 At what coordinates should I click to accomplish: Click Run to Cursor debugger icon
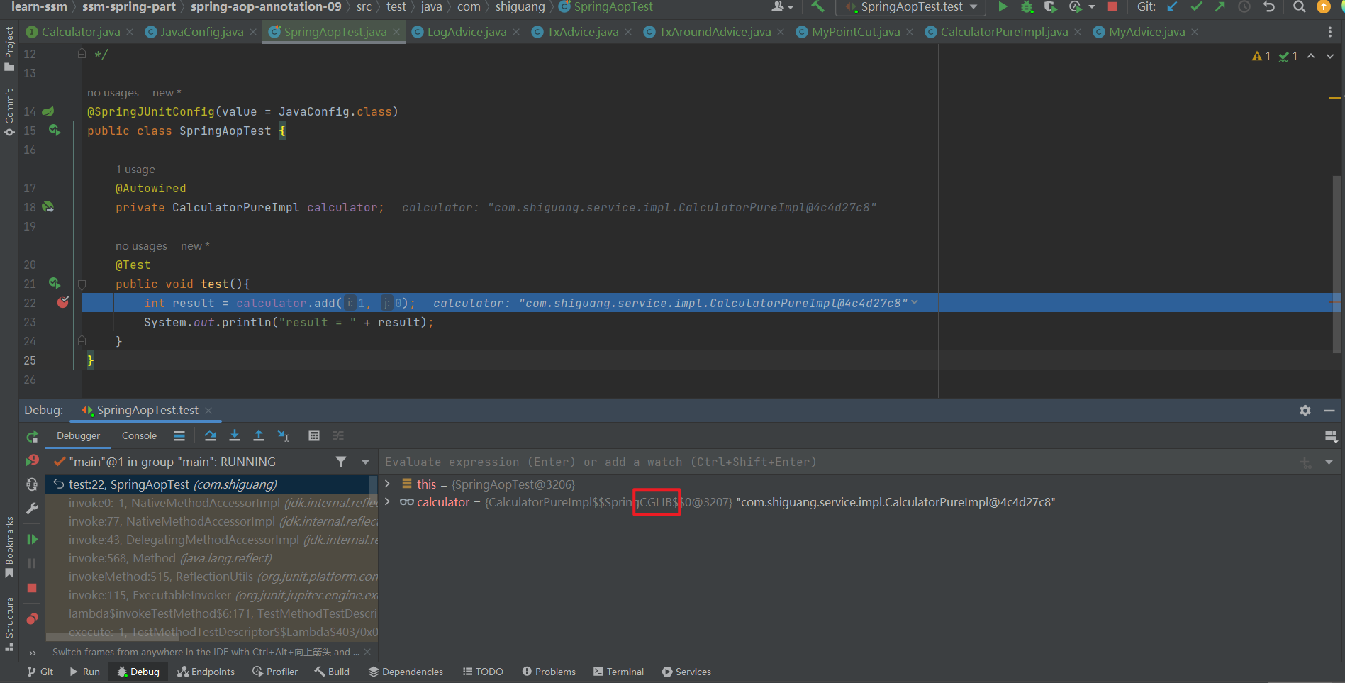pos(284,435)
